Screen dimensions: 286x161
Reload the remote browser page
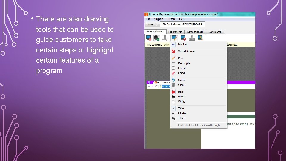156,86
